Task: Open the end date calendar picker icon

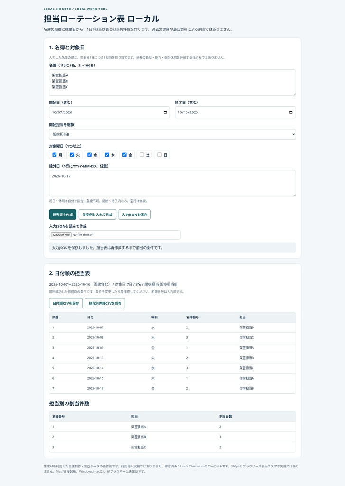Action: coord(291,112)
